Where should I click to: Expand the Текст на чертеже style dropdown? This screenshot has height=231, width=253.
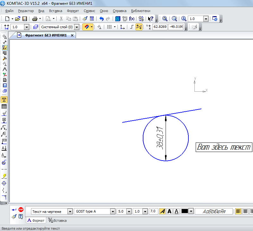(70, 211)
